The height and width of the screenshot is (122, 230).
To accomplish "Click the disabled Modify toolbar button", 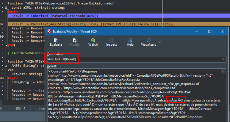I will 75,42.
